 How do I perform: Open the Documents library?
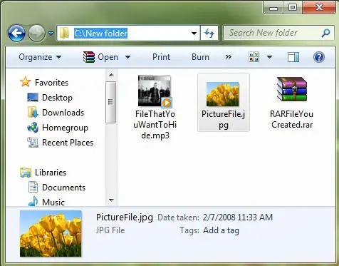coord(63,188)
